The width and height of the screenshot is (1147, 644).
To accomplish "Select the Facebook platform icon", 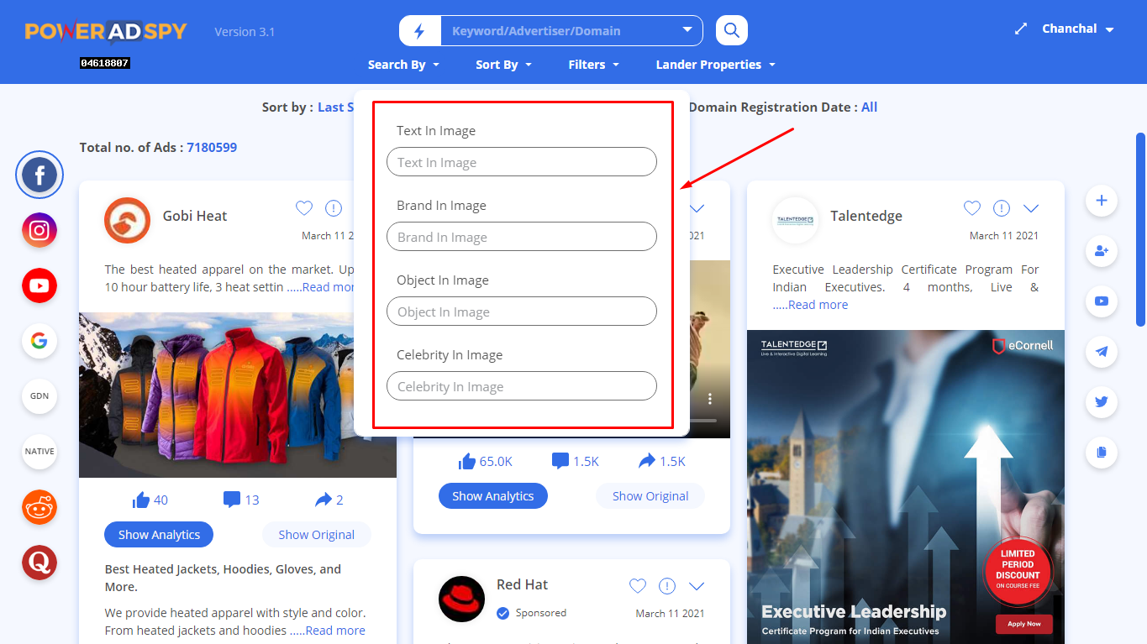I will tap(39, 175).
